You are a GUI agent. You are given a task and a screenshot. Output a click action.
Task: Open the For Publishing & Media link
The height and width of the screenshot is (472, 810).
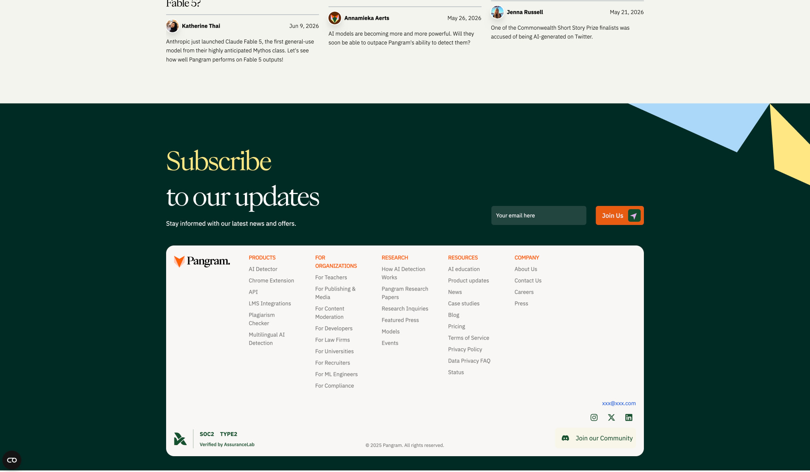335,293
